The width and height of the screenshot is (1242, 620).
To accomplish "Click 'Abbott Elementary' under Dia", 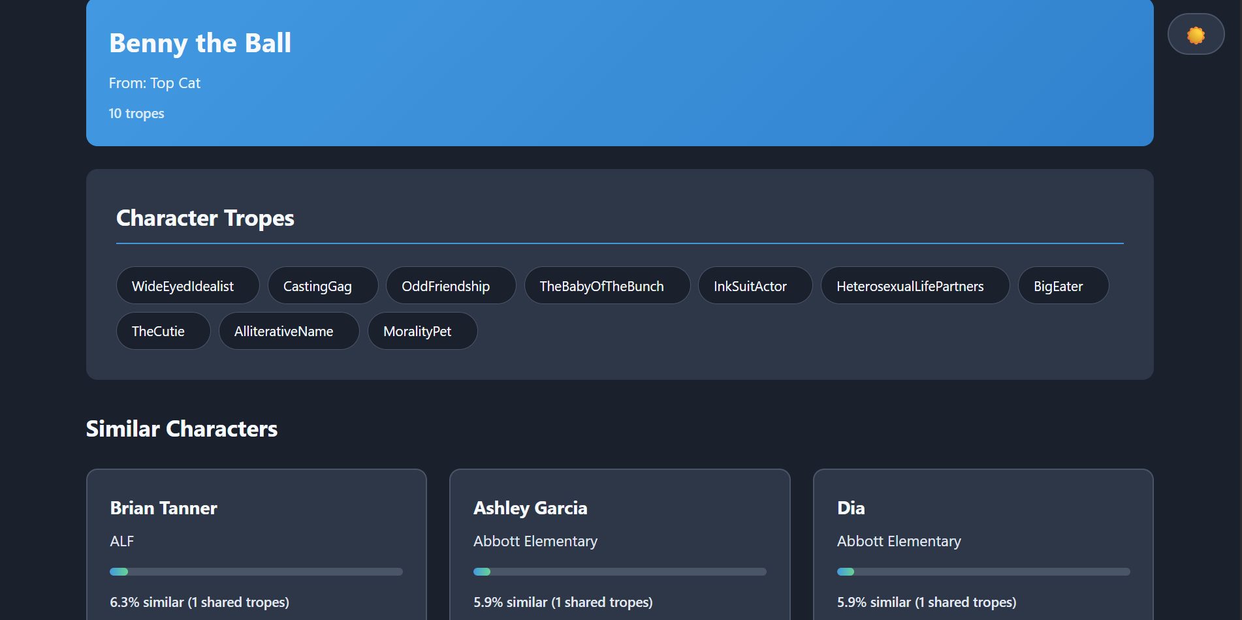I will pos(899,541).
